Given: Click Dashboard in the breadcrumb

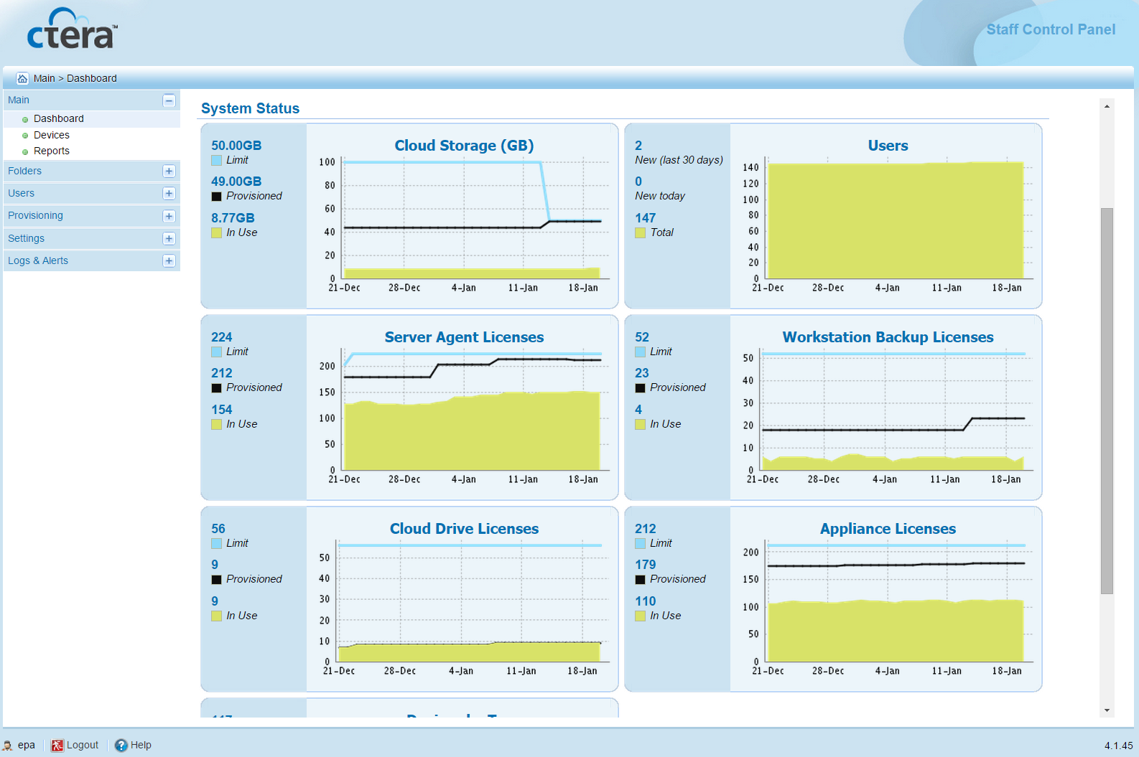Looking at the screenshot, I should pyautogui.click(x=92, y=78).
